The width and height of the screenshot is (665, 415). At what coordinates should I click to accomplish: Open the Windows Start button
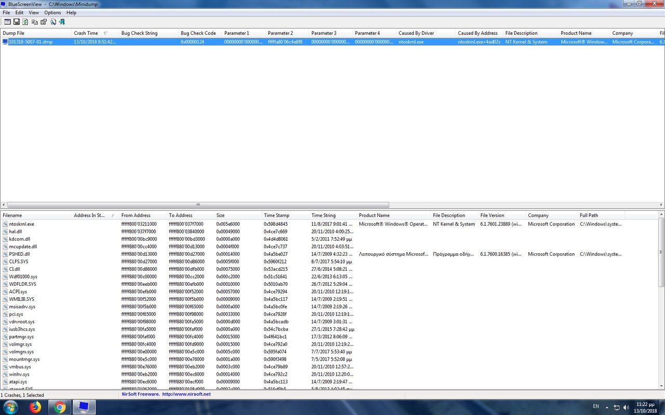[10, 407]
